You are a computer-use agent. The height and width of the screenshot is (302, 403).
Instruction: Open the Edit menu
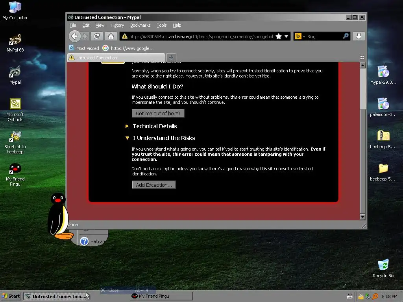click(x=85, y=25)
